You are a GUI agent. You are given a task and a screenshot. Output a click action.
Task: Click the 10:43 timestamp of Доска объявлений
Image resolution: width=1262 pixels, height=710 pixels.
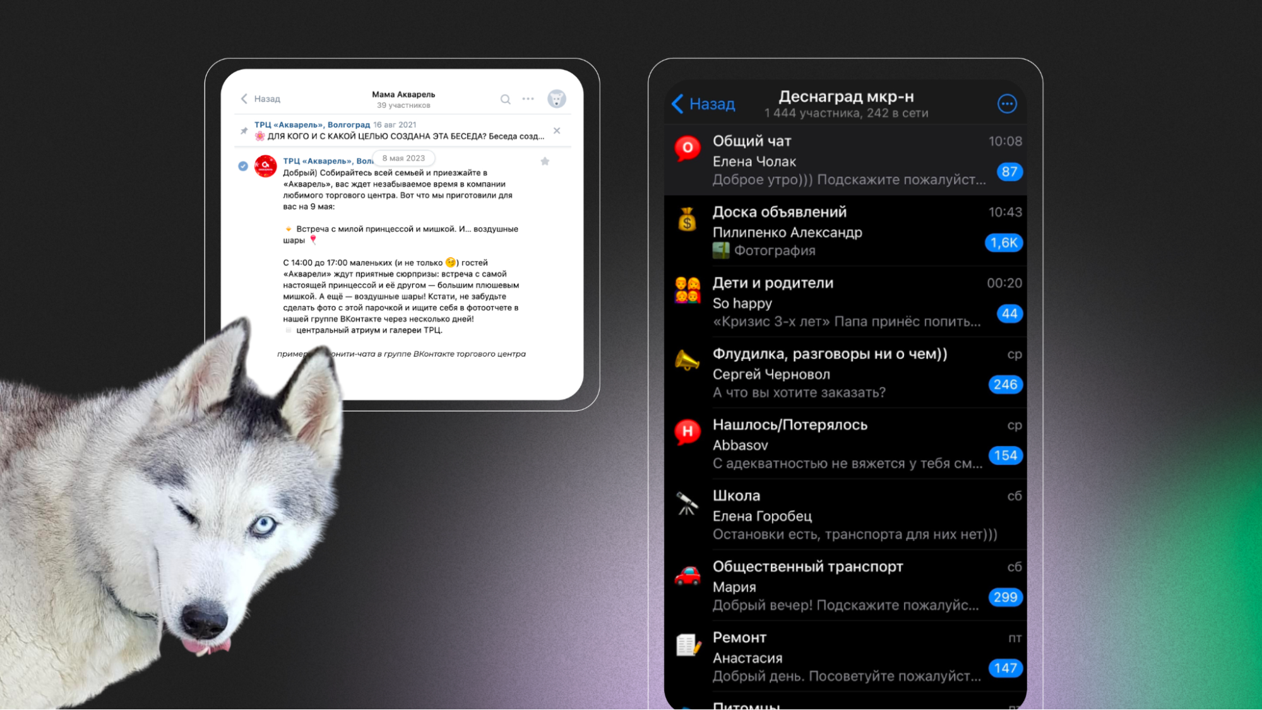click(1005, 212)
